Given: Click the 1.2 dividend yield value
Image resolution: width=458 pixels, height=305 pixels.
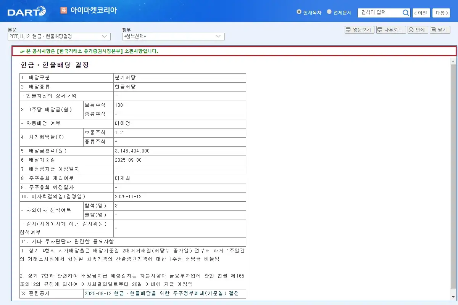Looking at the screenshot, I should [x=119, y=133].
